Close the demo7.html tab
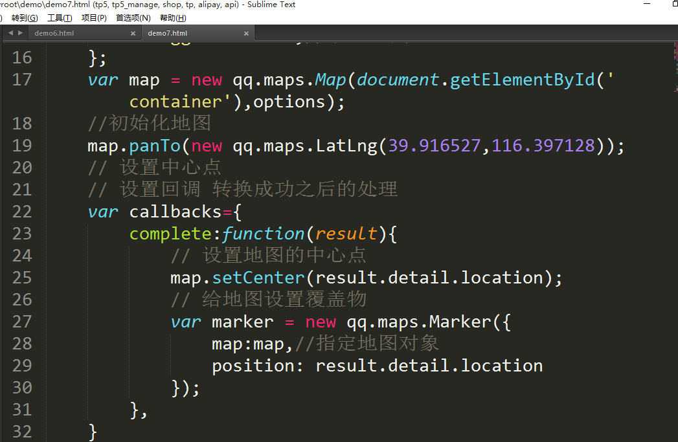 246,33
